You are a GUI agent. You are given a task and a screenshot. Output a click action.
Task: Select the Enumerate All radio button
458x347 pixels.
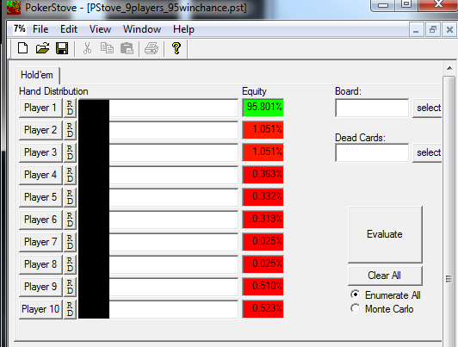click(x=356, y=294)
